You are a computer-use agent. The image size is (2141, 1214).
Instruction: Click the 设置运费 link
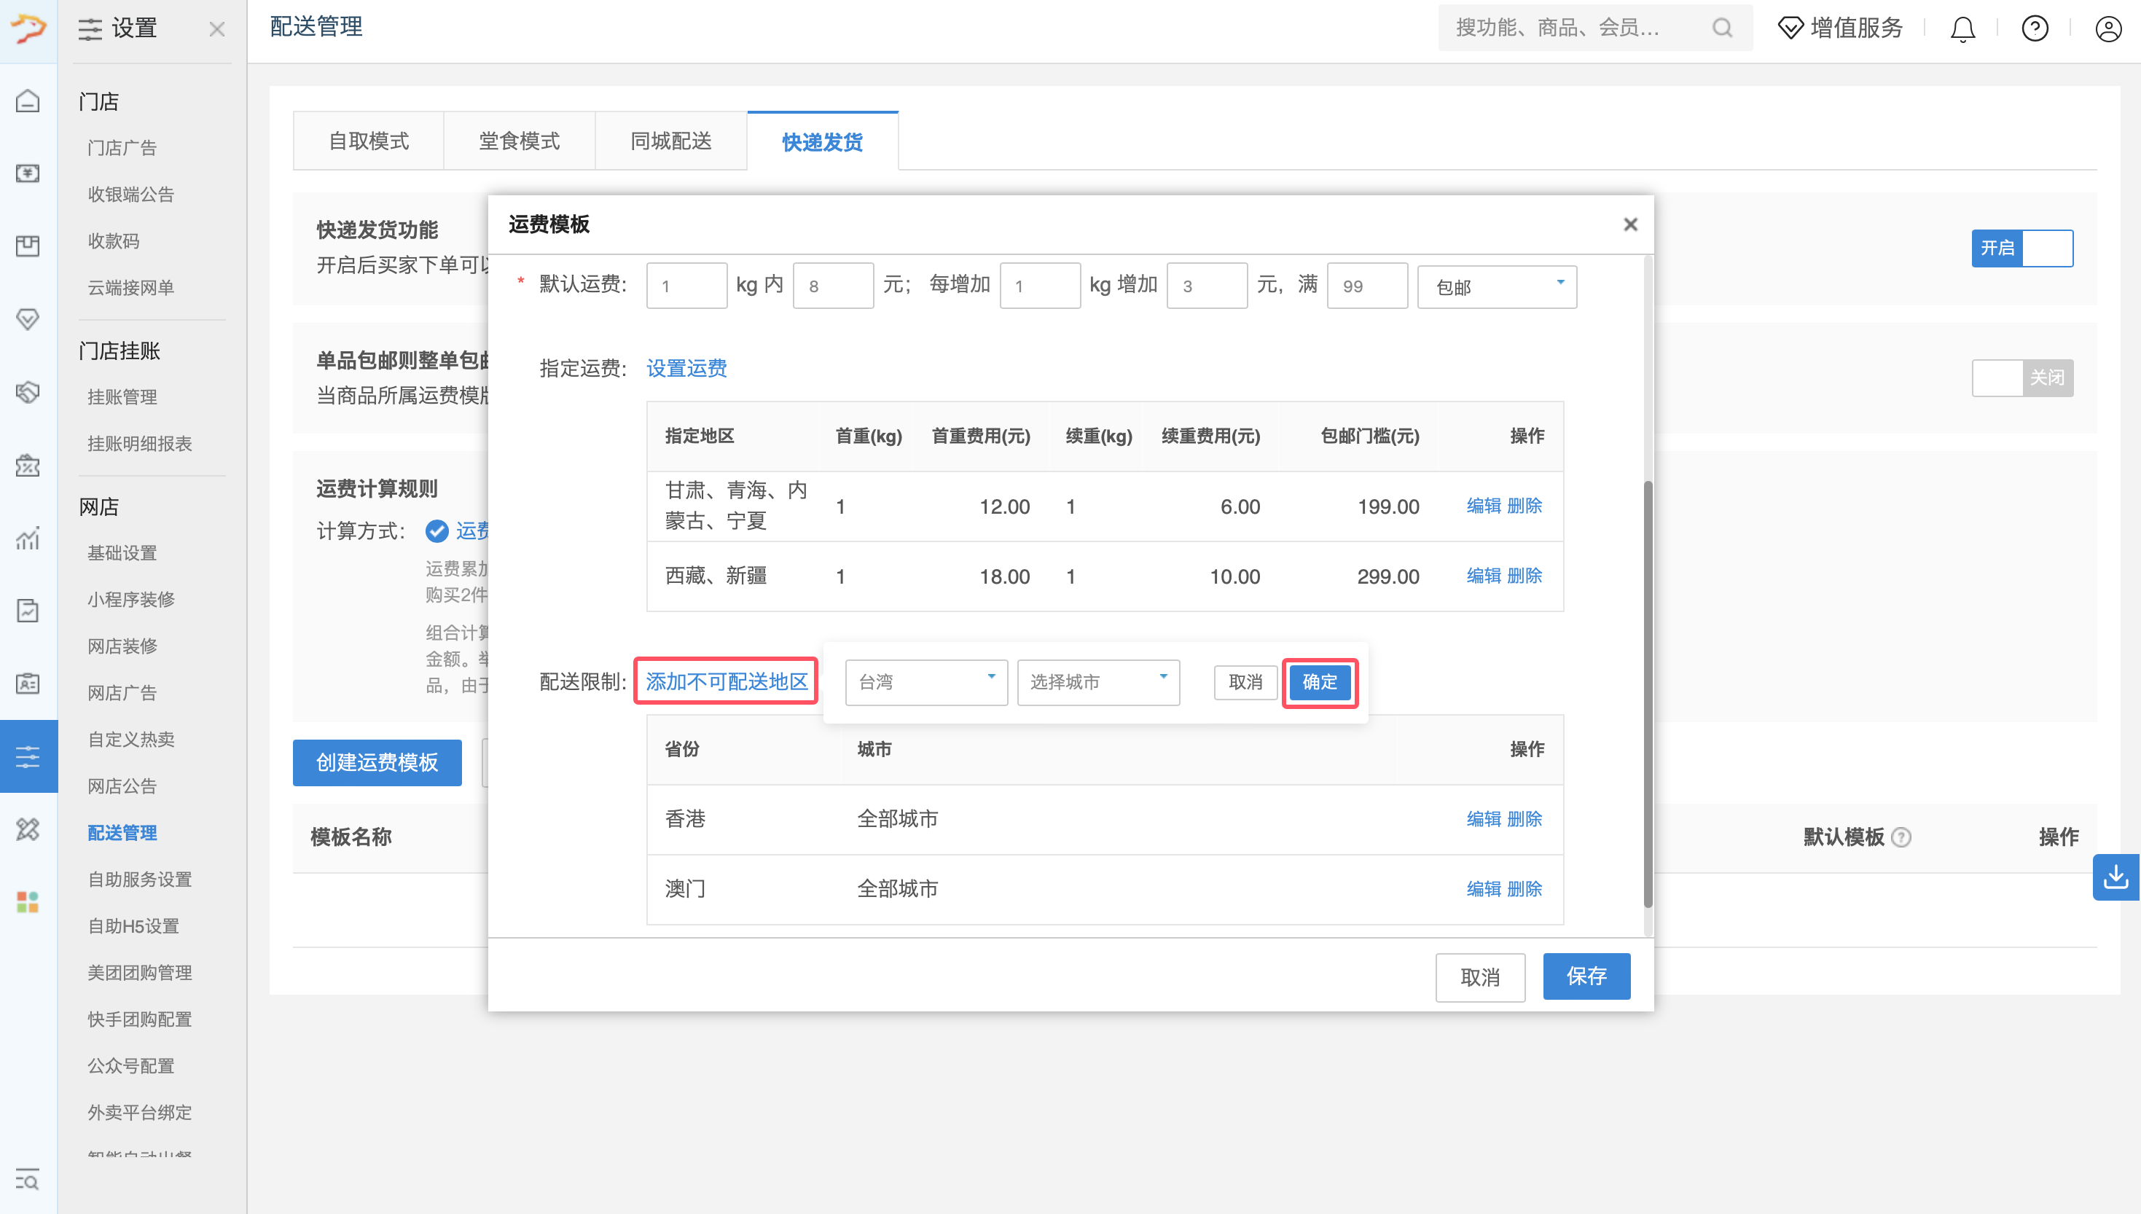[686, 369]
